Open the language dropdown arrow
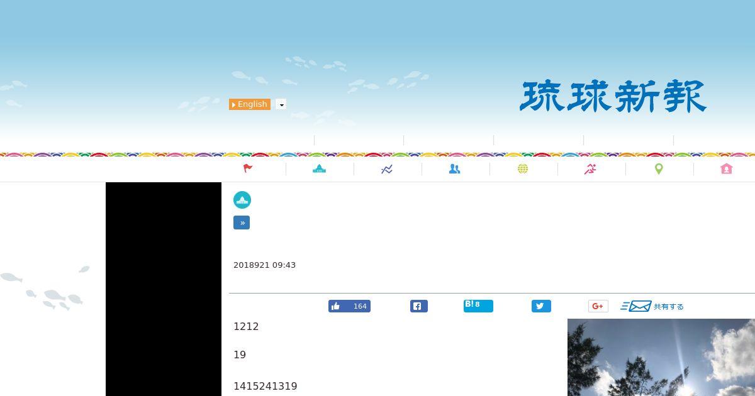Image resolution: width=755 pixels, height=396 pixels. (281, 104)
